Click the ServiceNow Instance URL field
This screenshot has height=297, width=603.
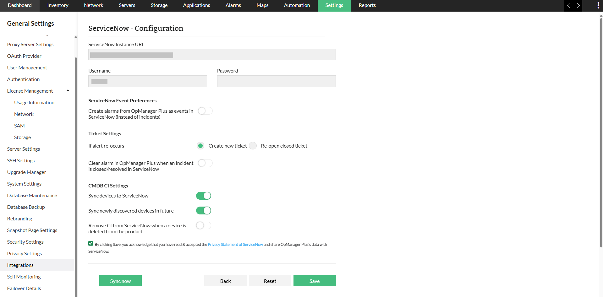[212, 55]
